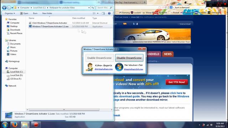Click the Enable DreamScene button
The width and height of the screenshot is (228, 128).
pyautogui.click(x=99, y=58)
